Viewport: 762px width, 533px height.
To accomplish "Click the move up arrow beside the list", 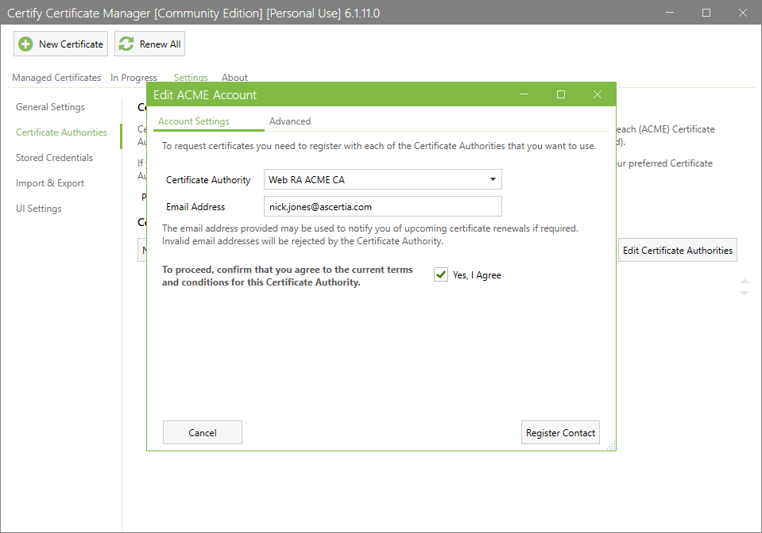I will coord(744,282).
